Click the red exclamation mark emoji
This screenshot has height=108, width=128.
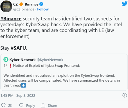[x=10, y=66]
